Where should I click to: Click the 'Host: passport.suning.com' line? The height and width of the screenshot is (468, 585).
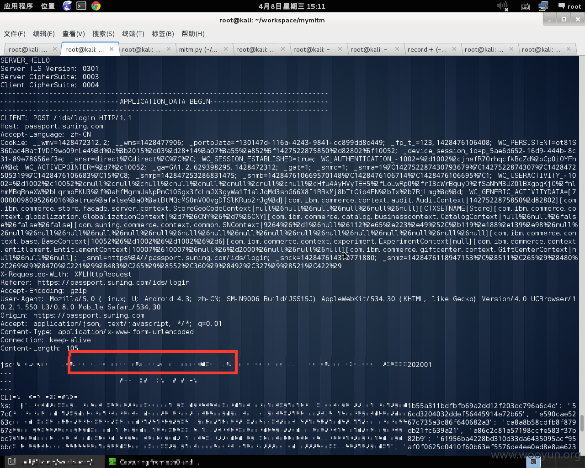click(52, 126)
